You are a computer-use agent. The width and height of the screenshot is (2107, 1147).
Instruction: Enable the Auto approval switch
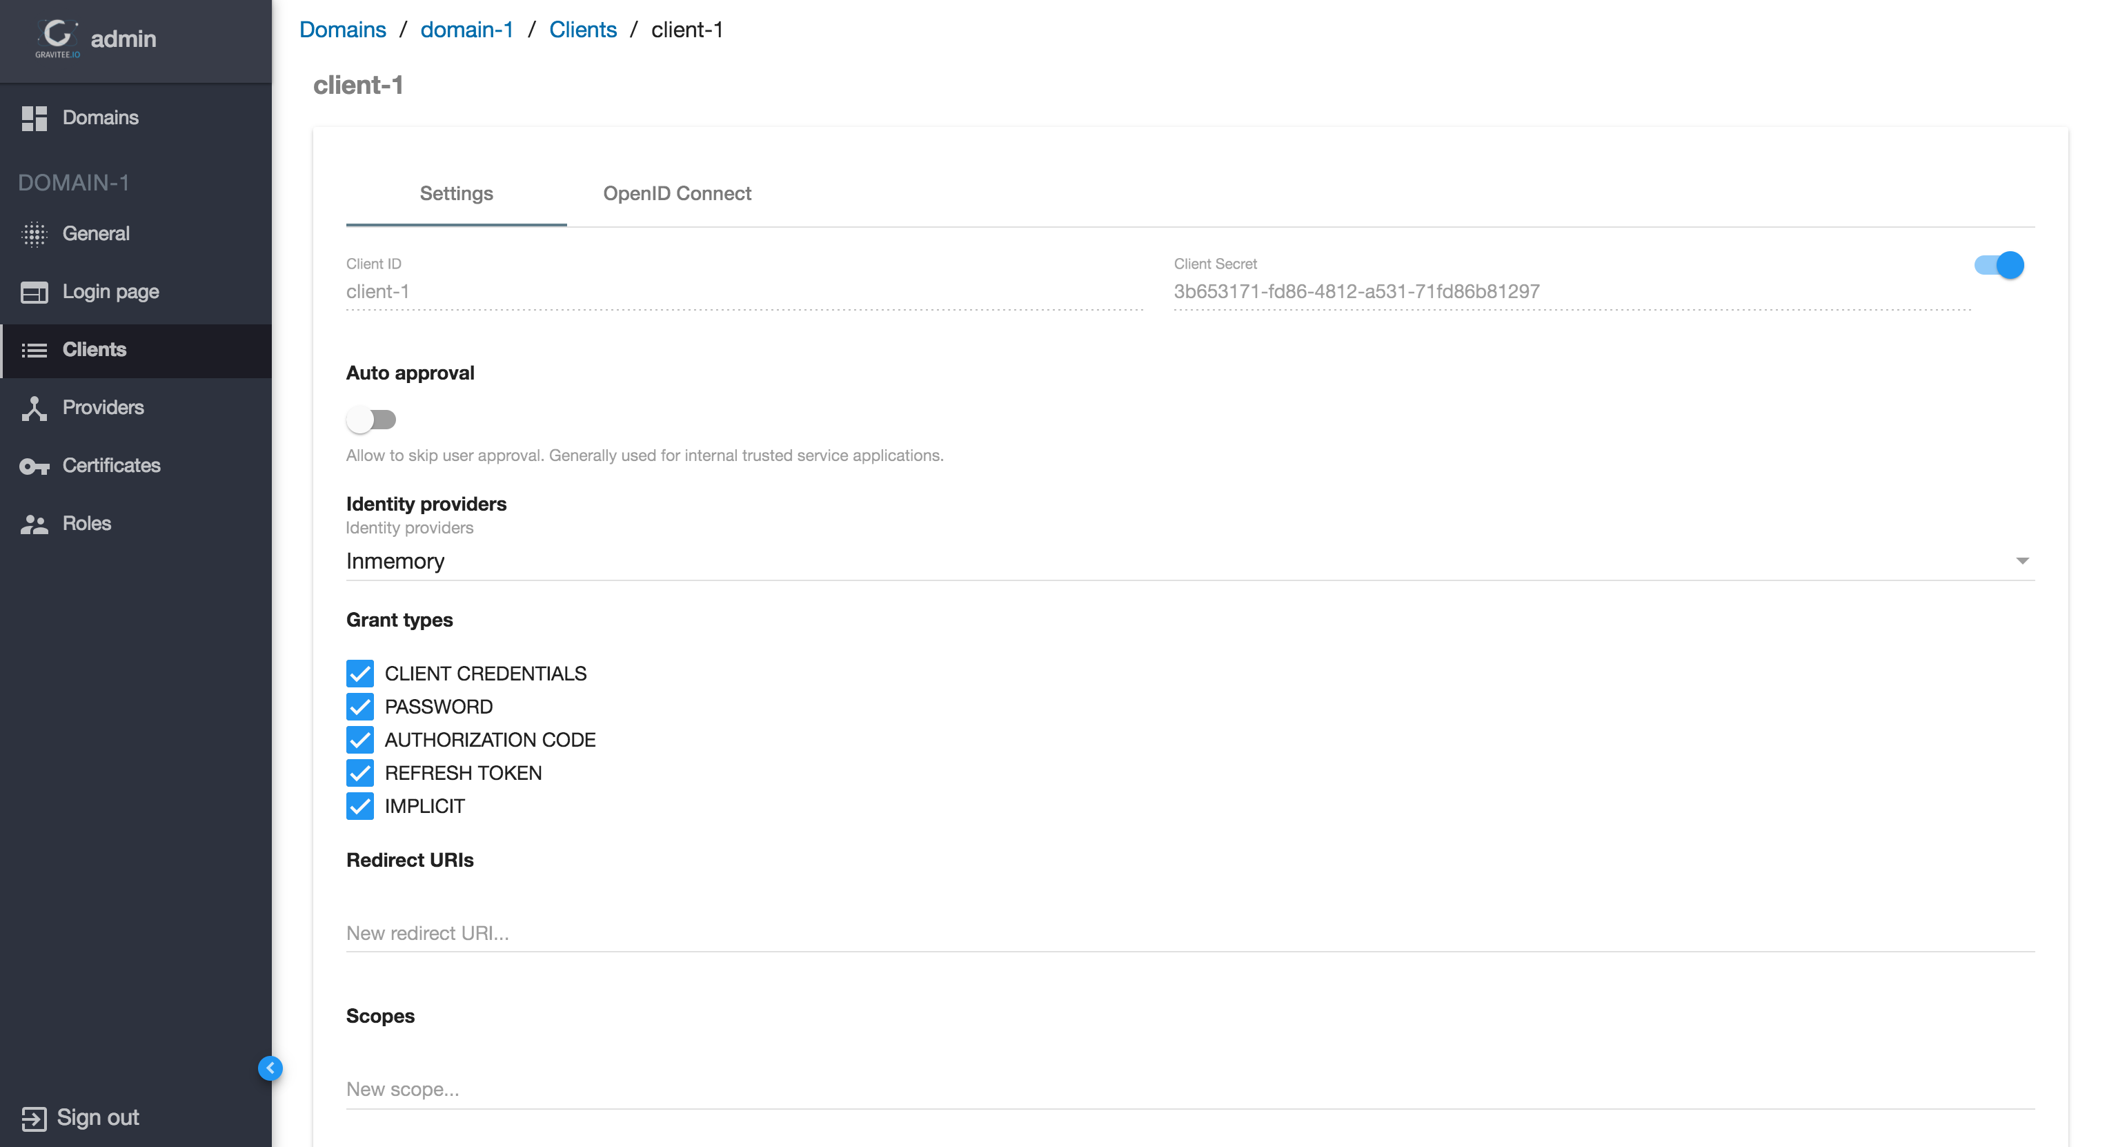370,420
